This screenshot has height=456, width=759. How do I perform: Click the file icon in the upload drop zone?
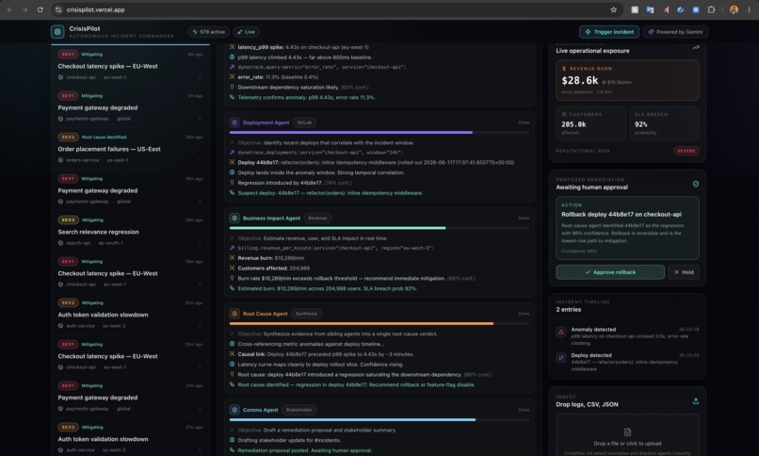point(627,432)
